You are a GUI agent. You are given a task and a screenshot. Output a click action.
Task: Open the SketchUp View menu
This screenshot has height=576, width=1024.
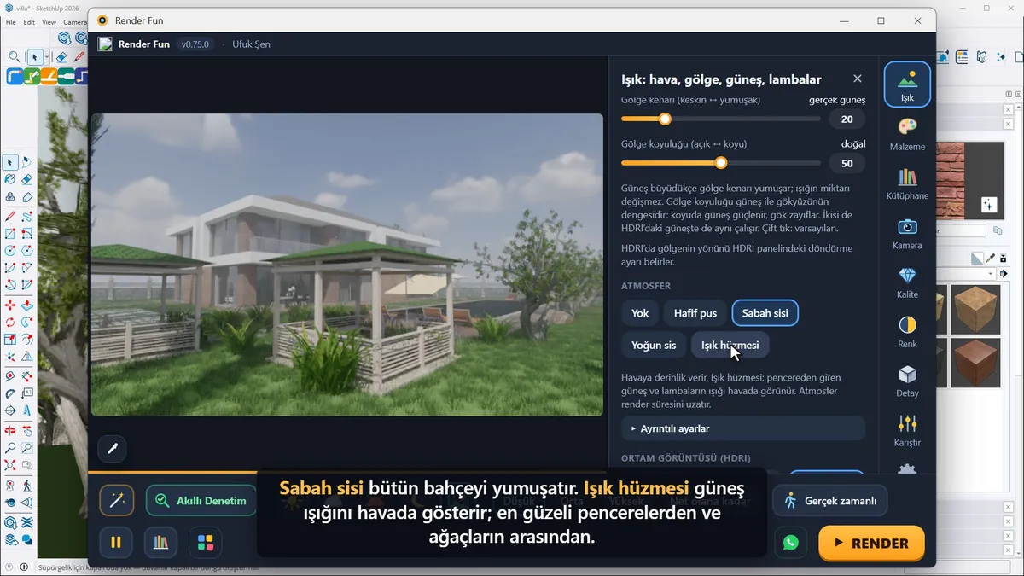(x=49, y=22)
